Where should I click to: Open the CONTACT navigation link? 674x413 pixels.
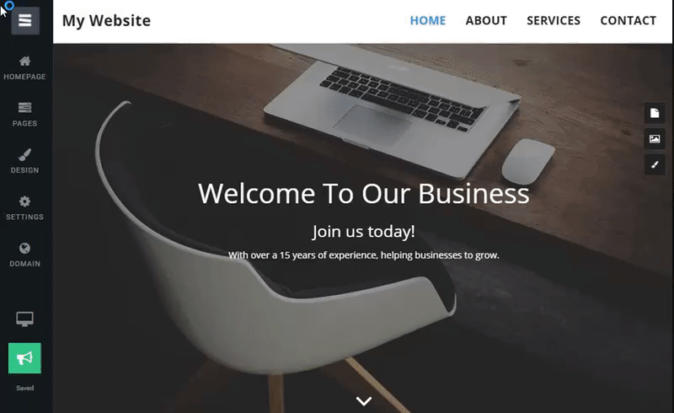click(x=628, y=20)
